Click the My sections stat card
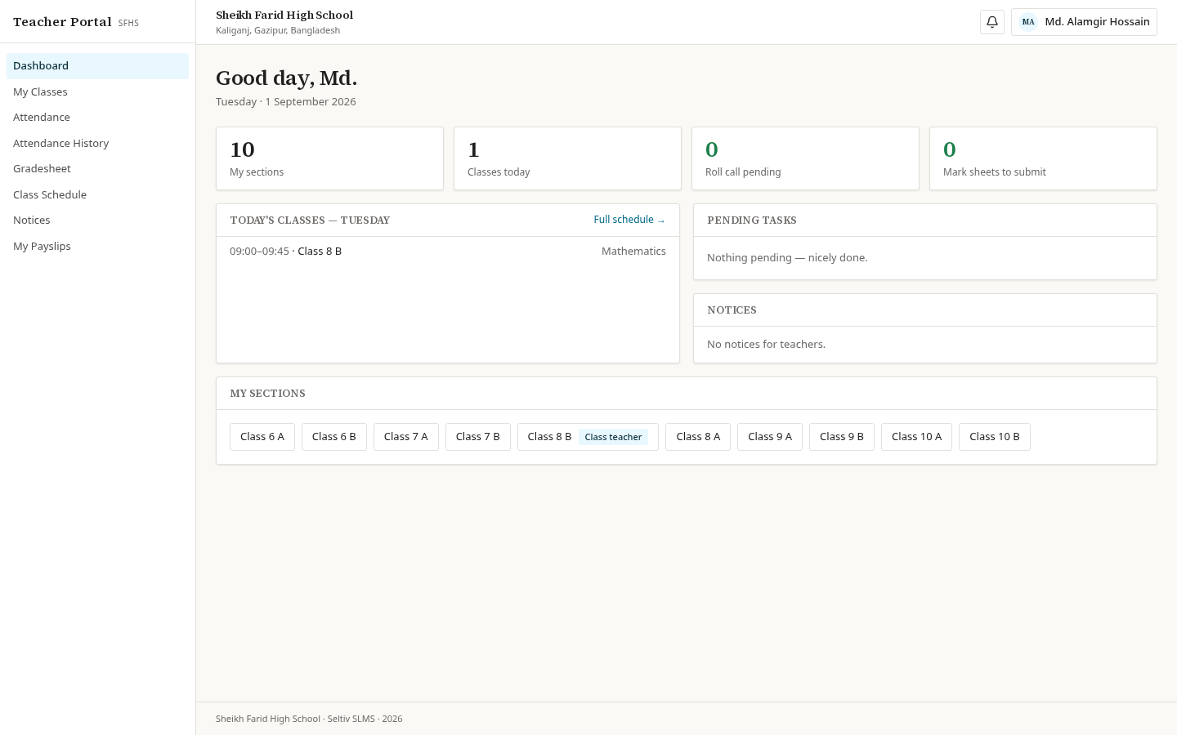Viewport: 1177px width, 735px height. tap(329, 158)
